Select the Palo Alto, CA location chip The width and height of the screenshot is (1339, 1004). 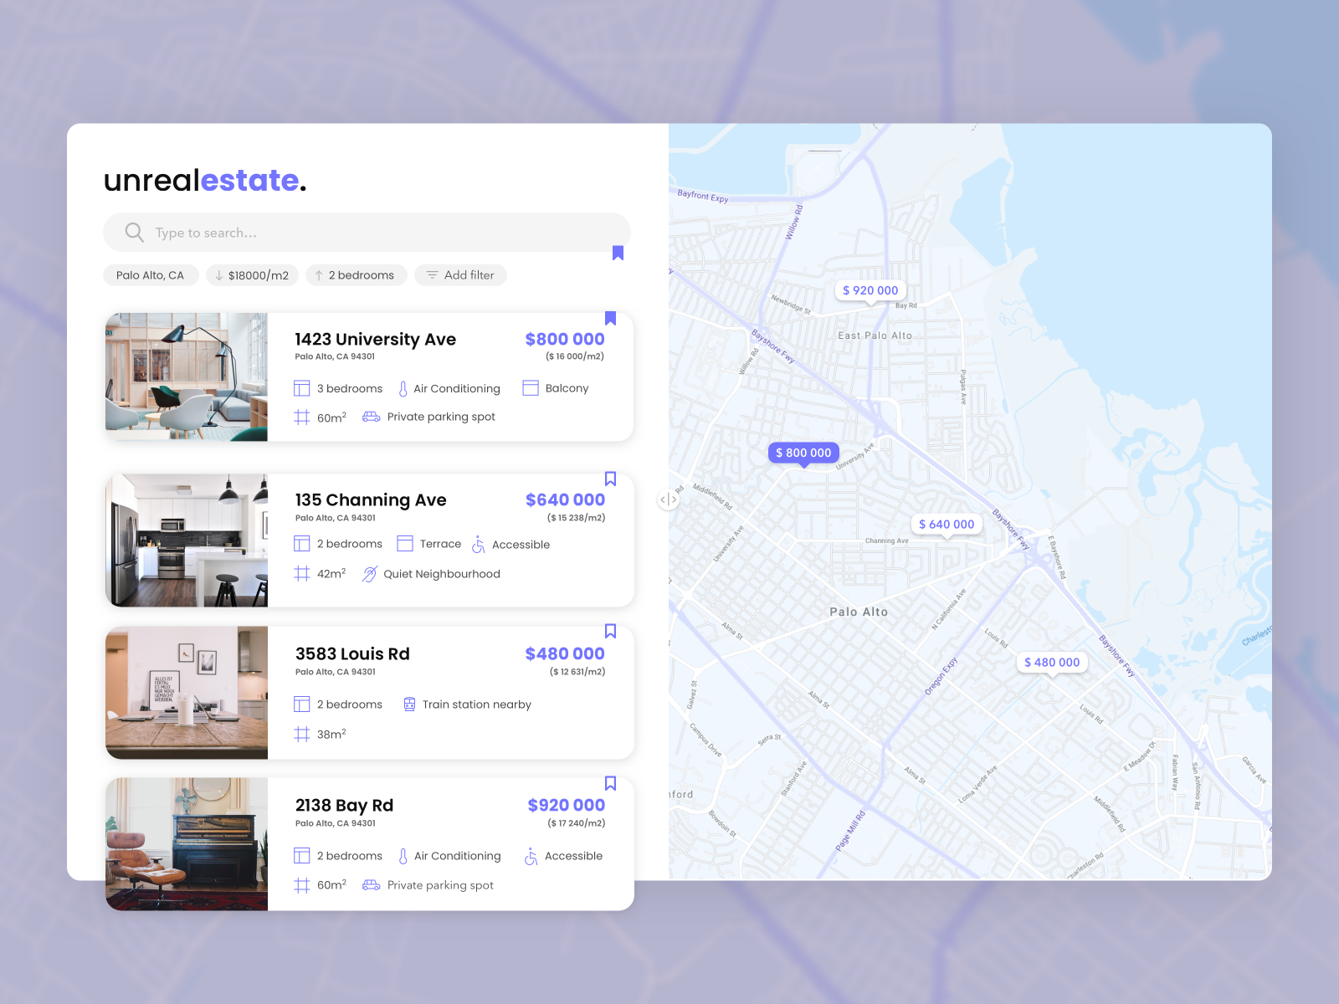(151, 275)
